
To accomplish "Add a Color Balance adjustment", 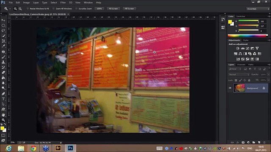I will (x=240, y=54).
